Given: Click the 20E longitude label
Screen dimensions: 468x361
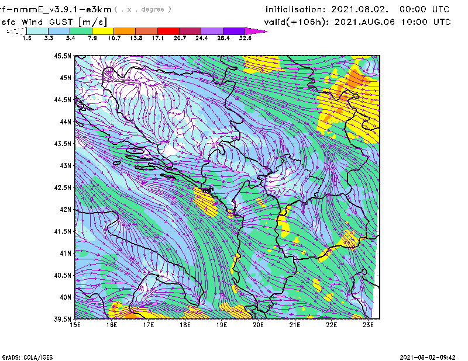Looking at the screenshot, I should point(258,325).
